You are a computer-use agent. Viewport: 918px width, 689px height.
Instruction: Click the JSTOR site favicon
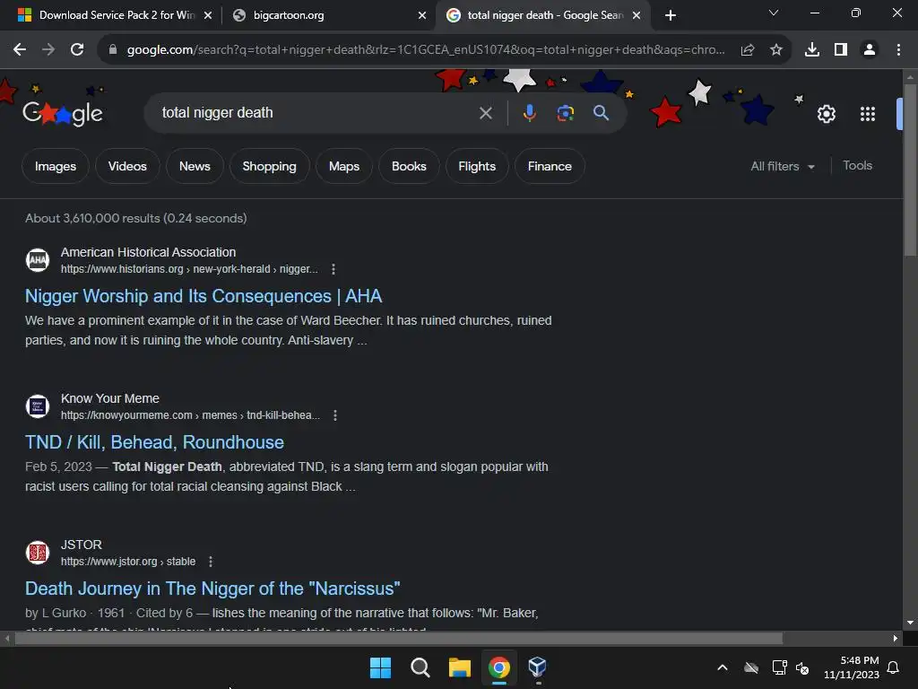click(38, 553)
